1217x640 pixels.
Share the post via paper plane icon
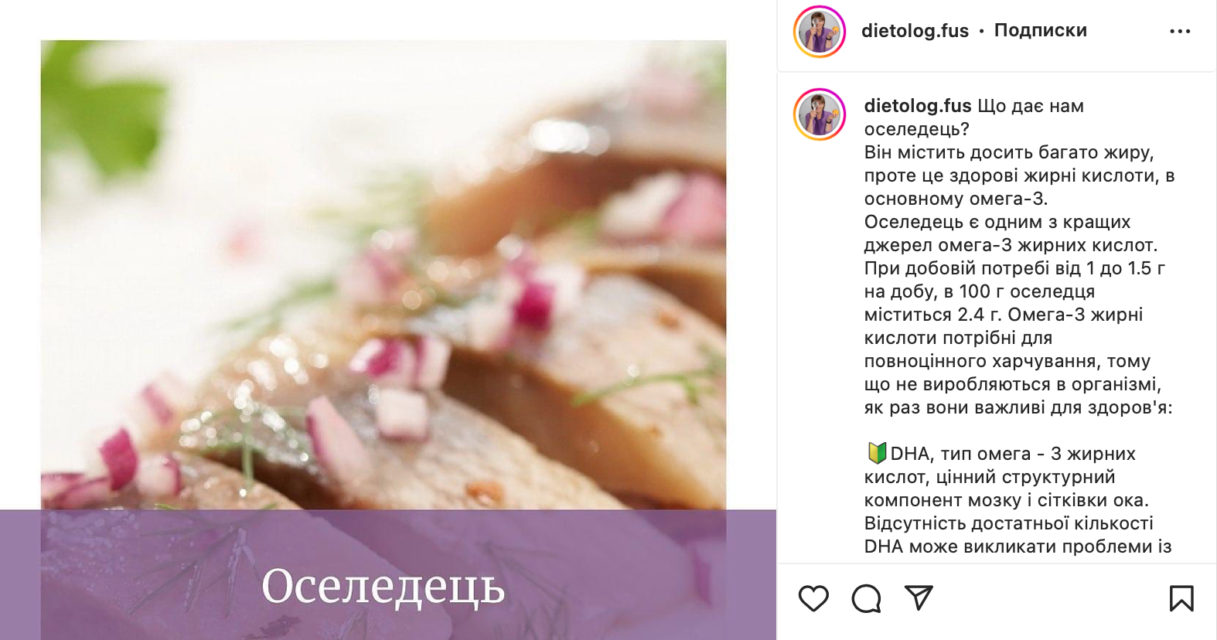[919, 597]
